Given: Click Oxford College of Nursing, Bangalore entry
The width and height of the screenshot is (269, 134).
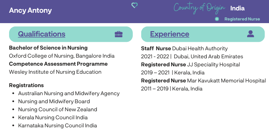Looking at the screenshot, I should tap(62, 56).
